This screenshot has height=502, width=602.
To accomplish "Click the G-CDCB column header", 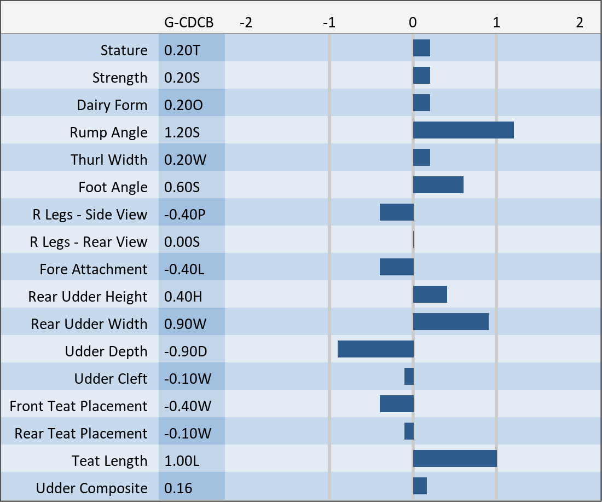I will (188, 22).
